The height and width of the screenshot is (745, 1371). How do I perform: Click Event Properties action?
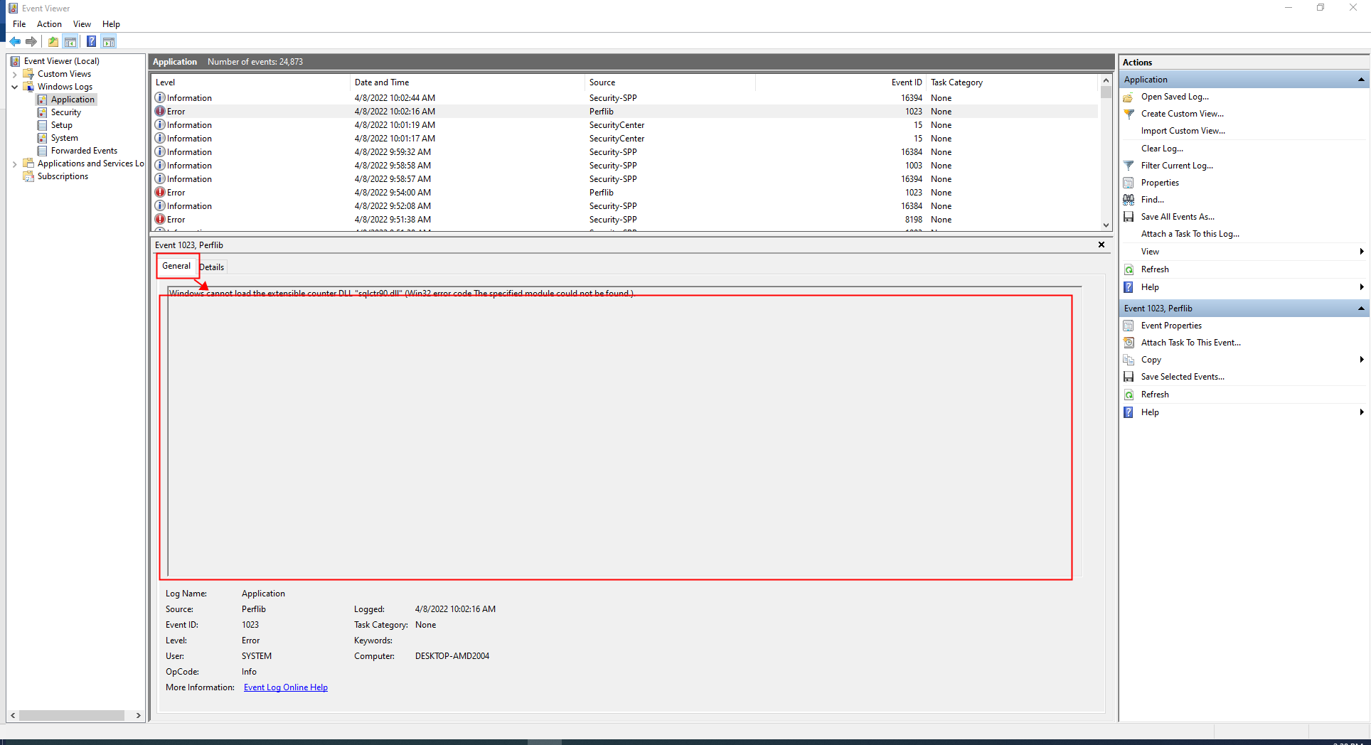point(1171,326)
